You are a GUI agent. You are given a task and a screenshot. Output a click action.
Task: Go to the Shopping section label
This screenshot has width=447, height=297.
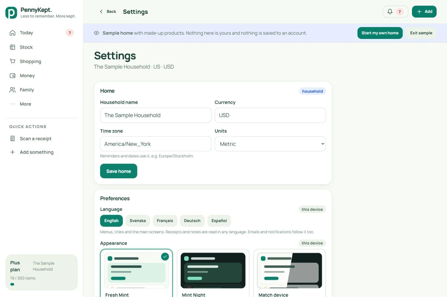click(x=30, y=61)
